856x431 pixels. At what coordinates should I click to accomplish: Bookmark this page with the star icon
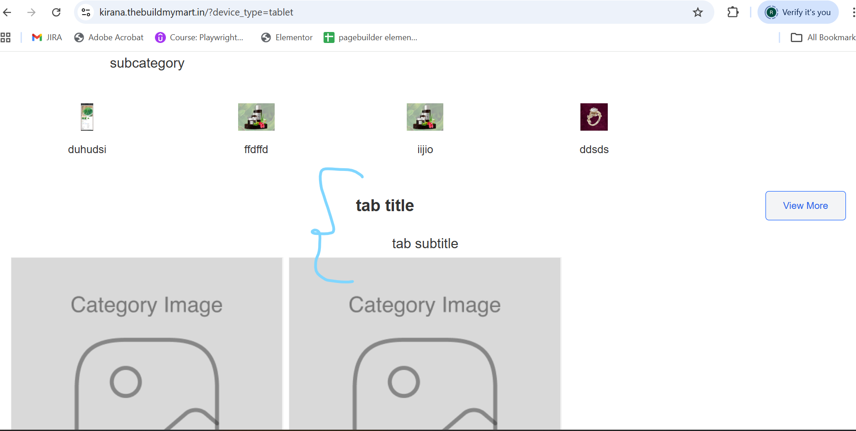click(697, 12)
